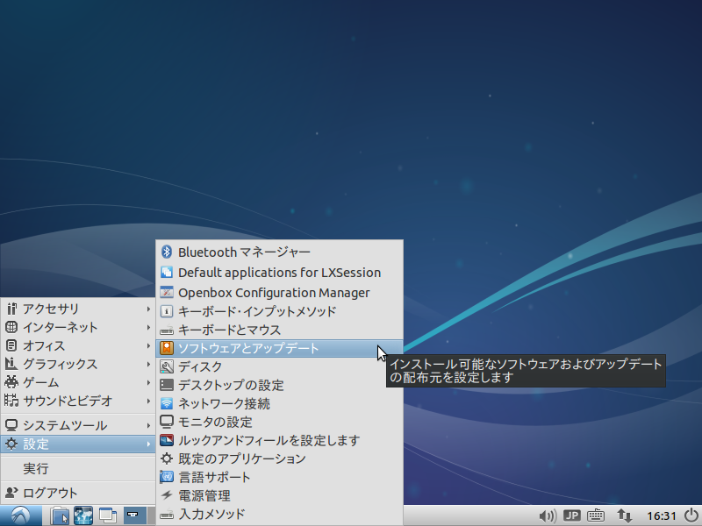
Task: Click 実行 to run a command
Action: 37,469
